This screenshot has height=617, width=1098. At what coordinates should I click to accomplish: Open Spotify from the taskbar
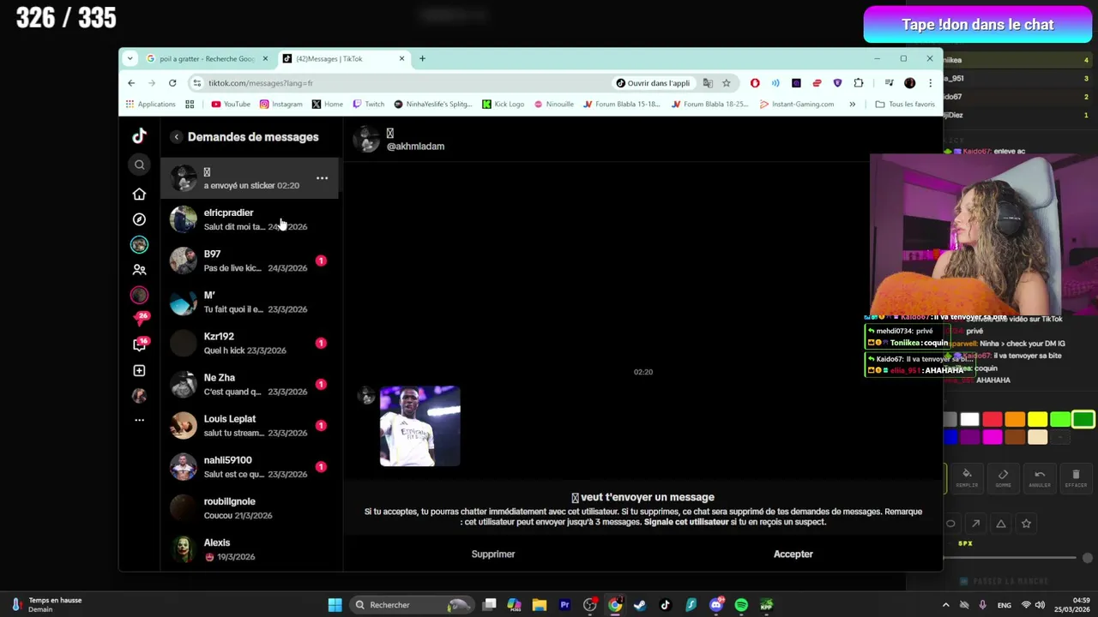[x=741, y=605]
